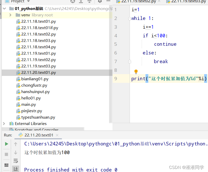
Task: Click 'Process finished with exit code 0' text
Action: pyautogui.click(x=71, y=170)
